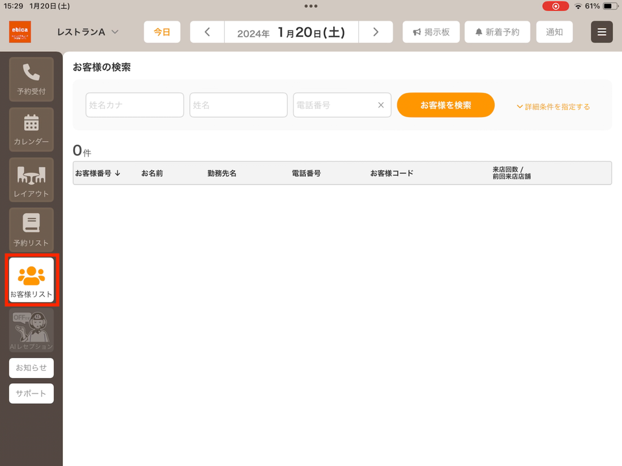Image resolution: width=622 pixels, height=466 pixels.
Task: Sort by お客様番号 arrow
Action: pyautogui.click(x=117, y=173)
